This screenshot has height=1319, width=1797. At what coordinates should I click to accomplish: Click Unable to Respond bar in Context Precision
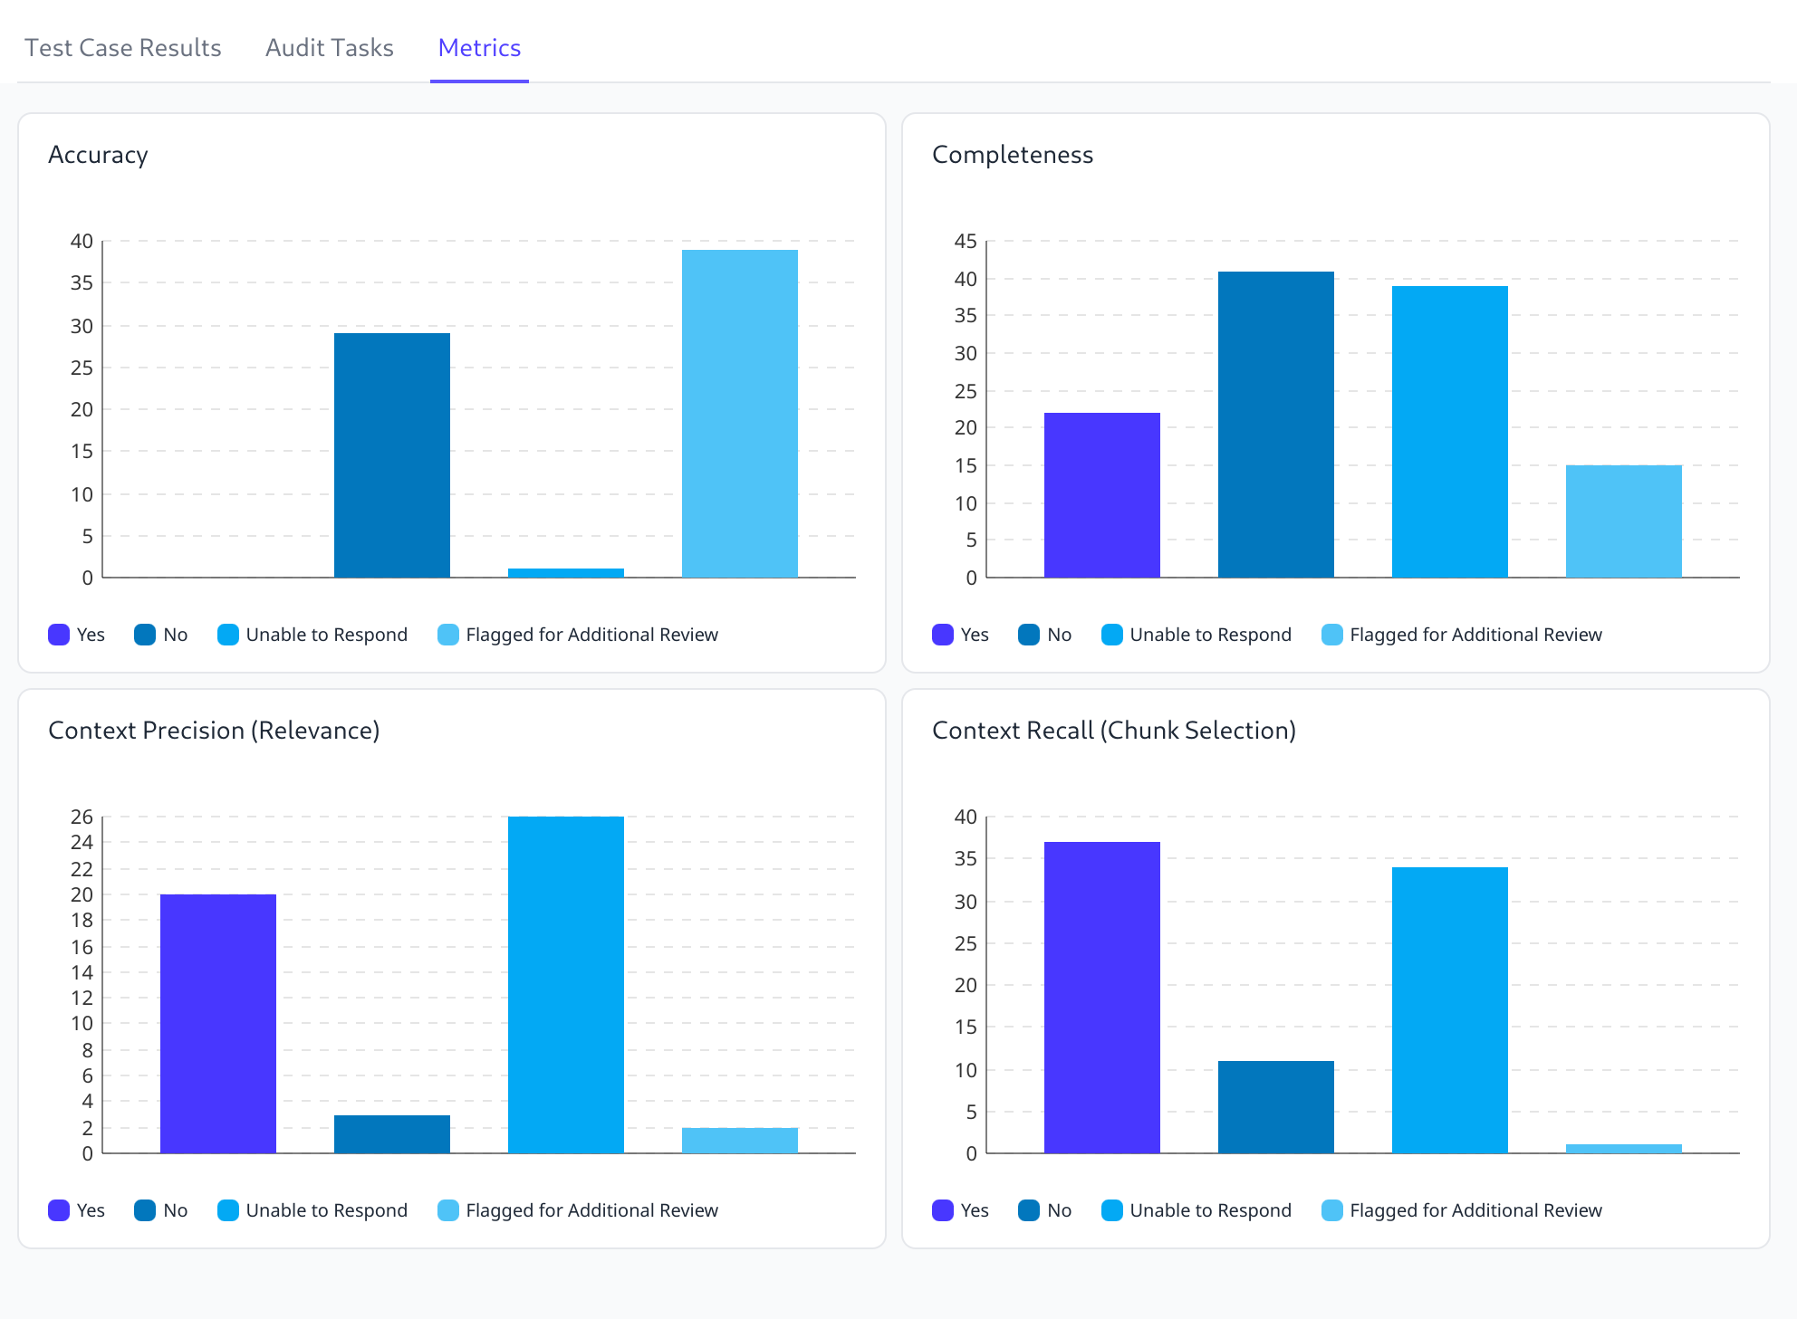tap(565, 985)
